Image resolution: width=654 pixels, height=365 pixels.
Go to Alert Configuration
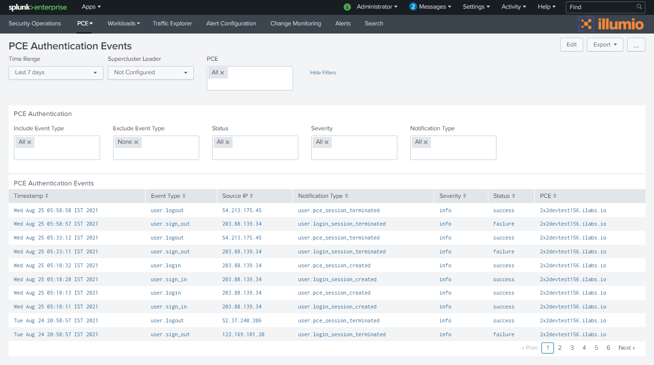click(x=231, y=23)
